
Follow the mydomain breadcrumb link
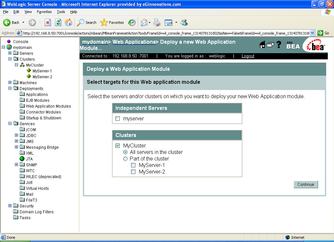(95, 42)
